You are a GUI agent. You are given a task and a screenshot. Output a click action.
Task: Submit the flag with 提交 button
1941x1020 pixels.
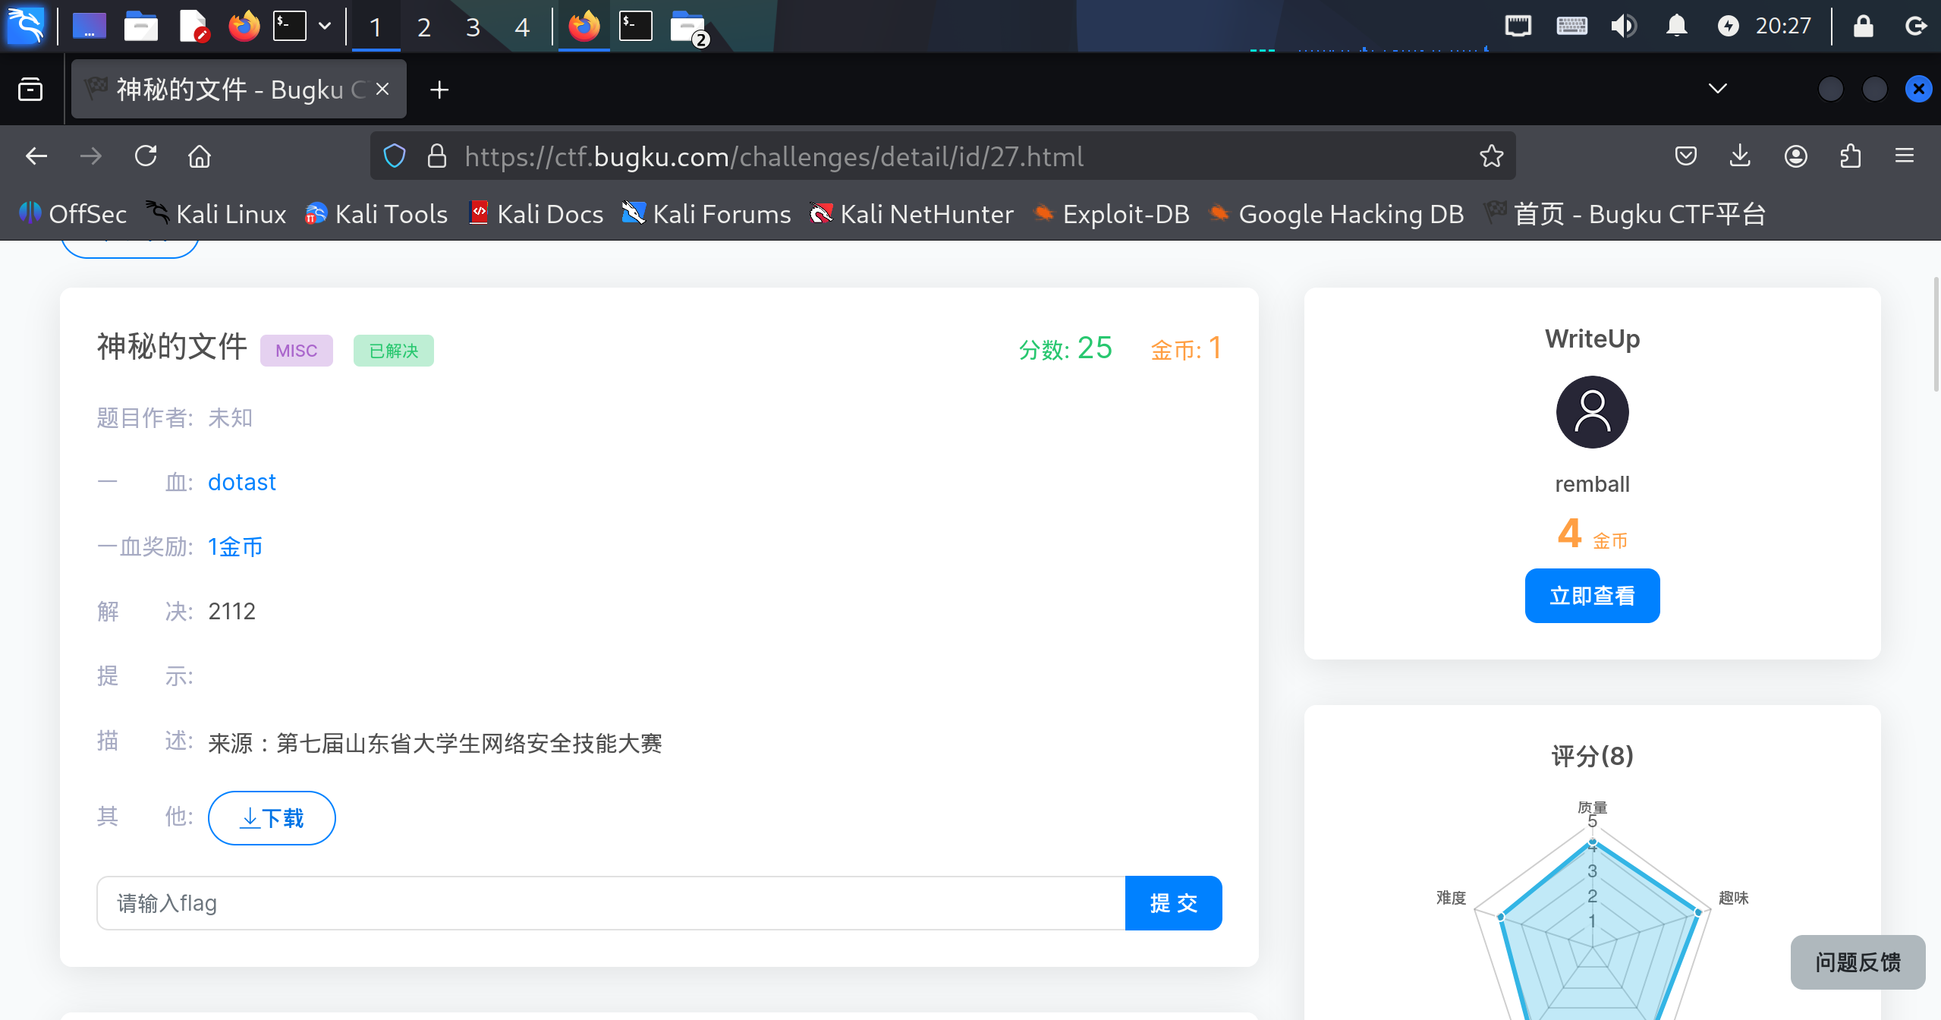1173,902
